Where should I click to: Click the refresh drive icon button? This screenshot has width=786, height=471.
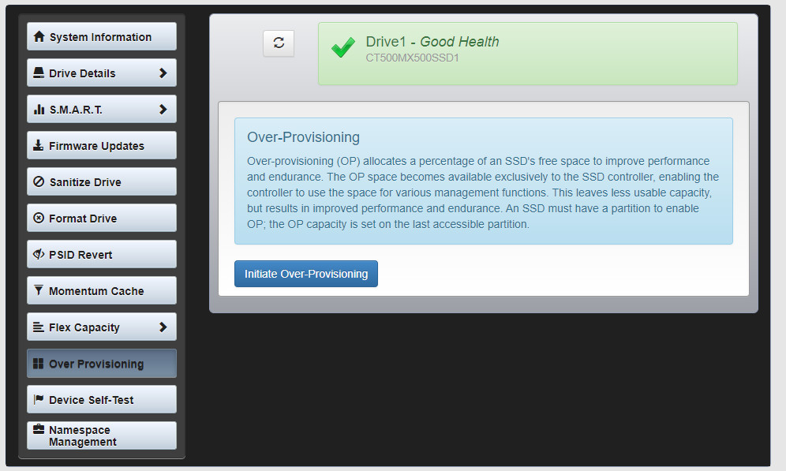click(279, 43)
